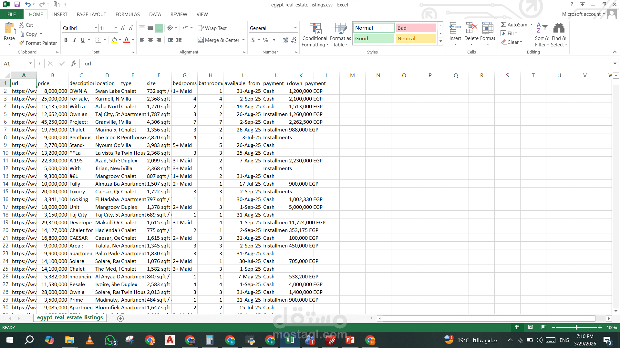This screenshot has width=620, height=348.
Task: Click the Increase Indent icon
Action: 179,40
